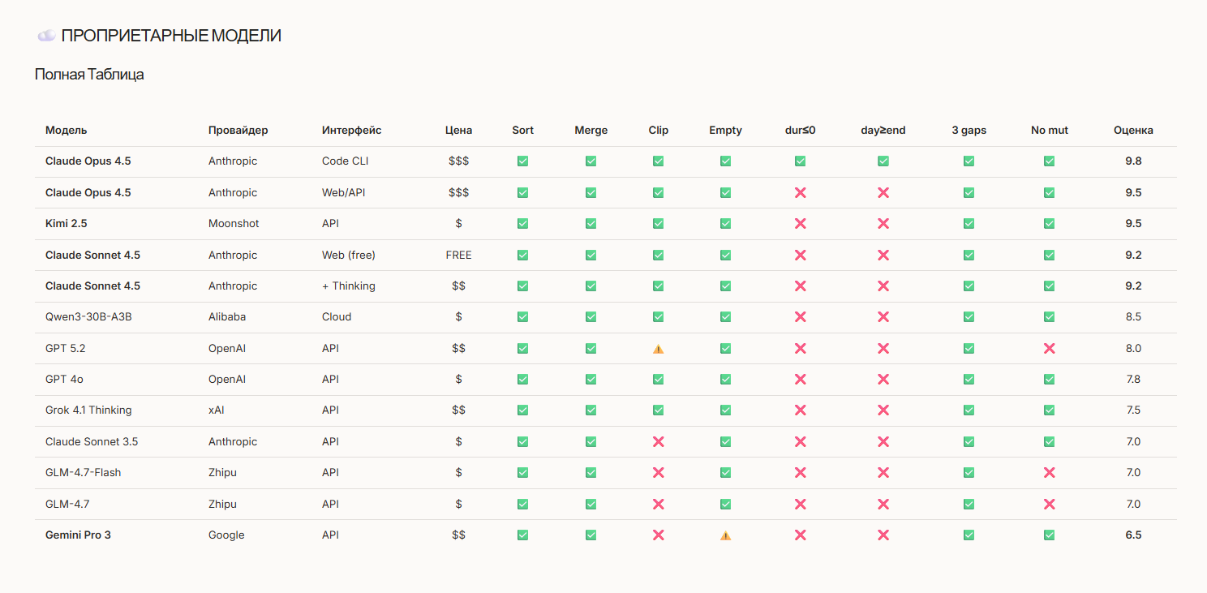This screenshot has width=1207, height=593.
Task: Click the red cross under Clip for Claude Sonnet 3.5
Action: point(658,441)
